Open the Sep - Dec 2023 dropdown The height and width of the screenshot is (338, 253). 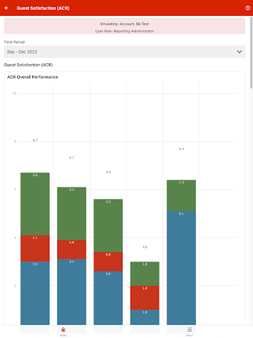(x=125, y=51)
